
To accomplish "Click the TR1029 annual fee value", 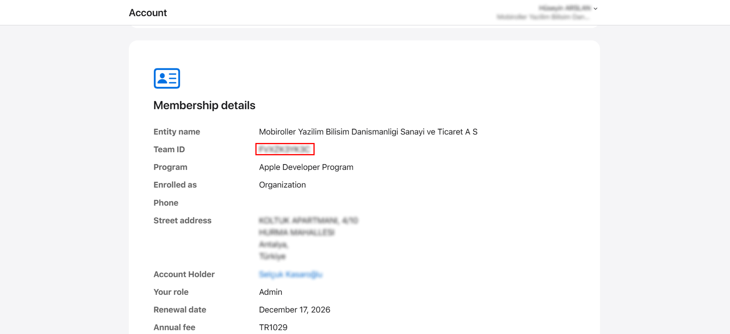I will pyautogui.click(x=273, y=327).
